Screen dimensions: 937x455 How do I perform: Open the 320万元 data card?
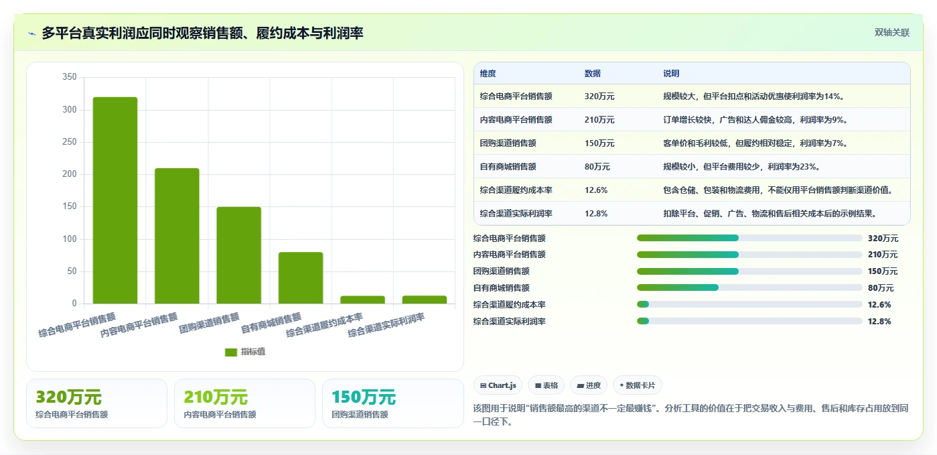[96, 403]
